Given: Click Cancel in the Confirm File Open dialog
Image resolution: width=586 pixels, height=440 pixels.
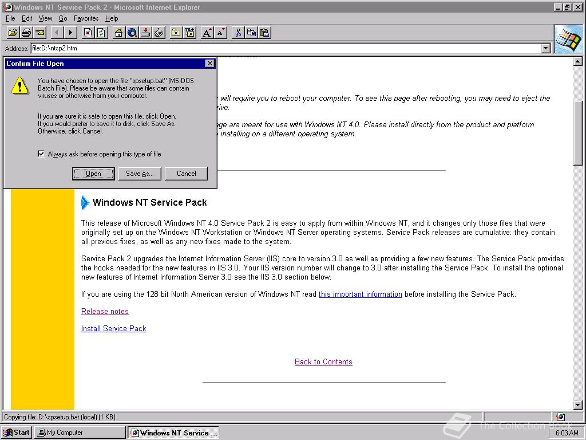Looking at the screenshot, I should click(x=186, y=174).
